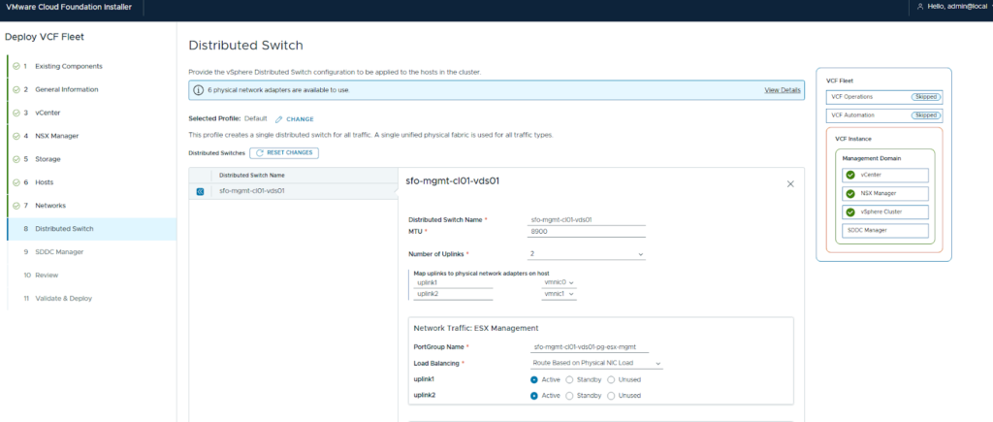The image size is (993, 422).
Task: Click the info icon in adapters banner
Action: point(199,89)
